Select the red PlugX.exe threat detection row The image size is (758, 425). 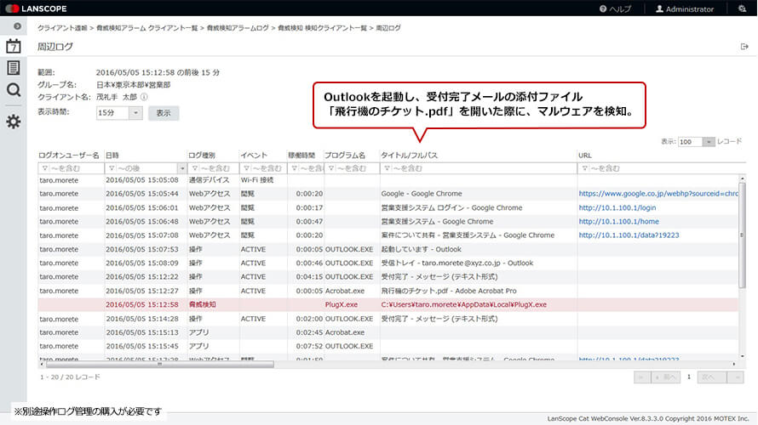pos(388,305)
